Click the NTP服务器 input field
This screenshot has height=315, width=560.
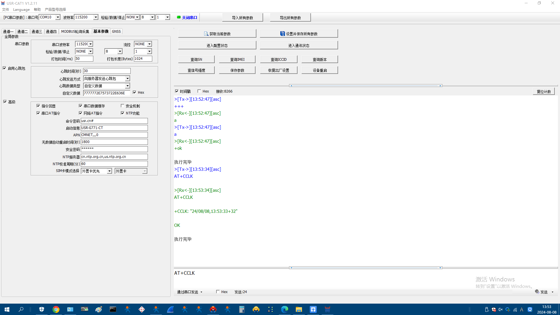pyautogui.click(x=114, y=157)
